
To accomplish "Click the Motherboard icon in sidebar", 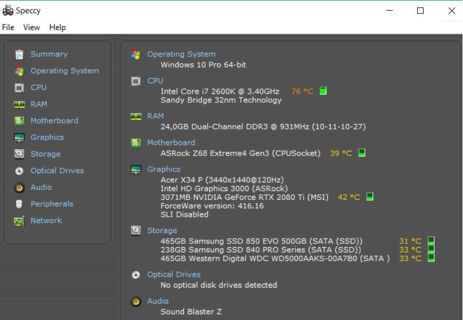I will (x=19, y=121).
